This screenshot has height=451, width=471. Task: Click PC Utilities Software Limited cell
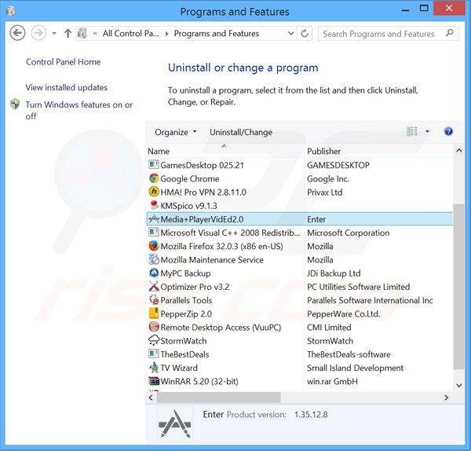tap(359, 287)
